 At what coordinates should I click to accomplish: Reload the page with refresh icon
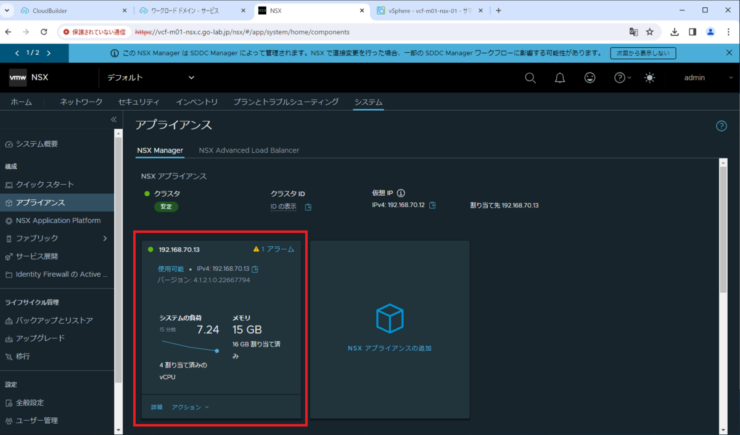[x=44, y=32]
